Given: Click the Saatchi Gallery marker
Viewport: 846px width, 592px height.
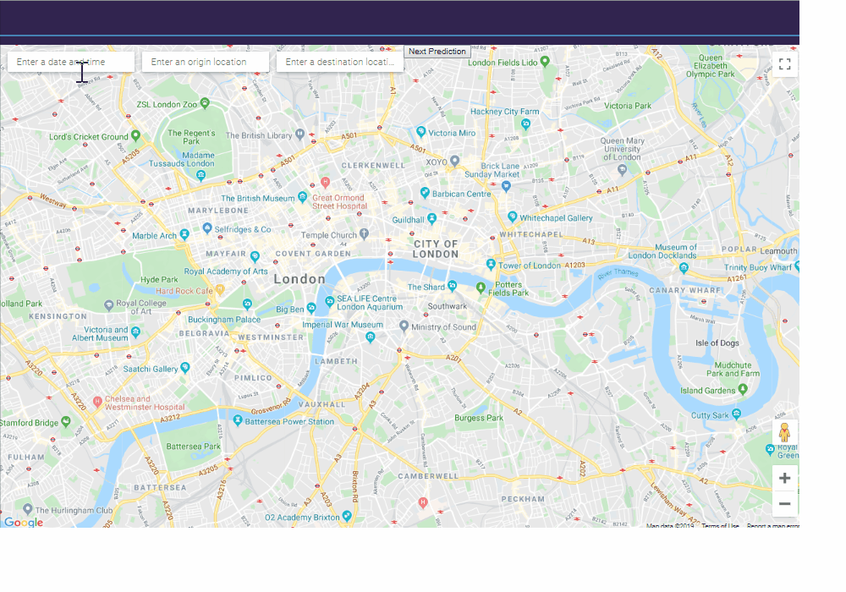Looking at the screenshot, I should click(185, 367).
